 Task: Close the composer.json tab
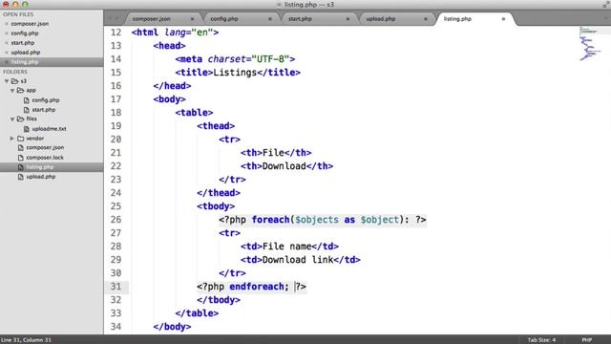[x=192, y=19]
